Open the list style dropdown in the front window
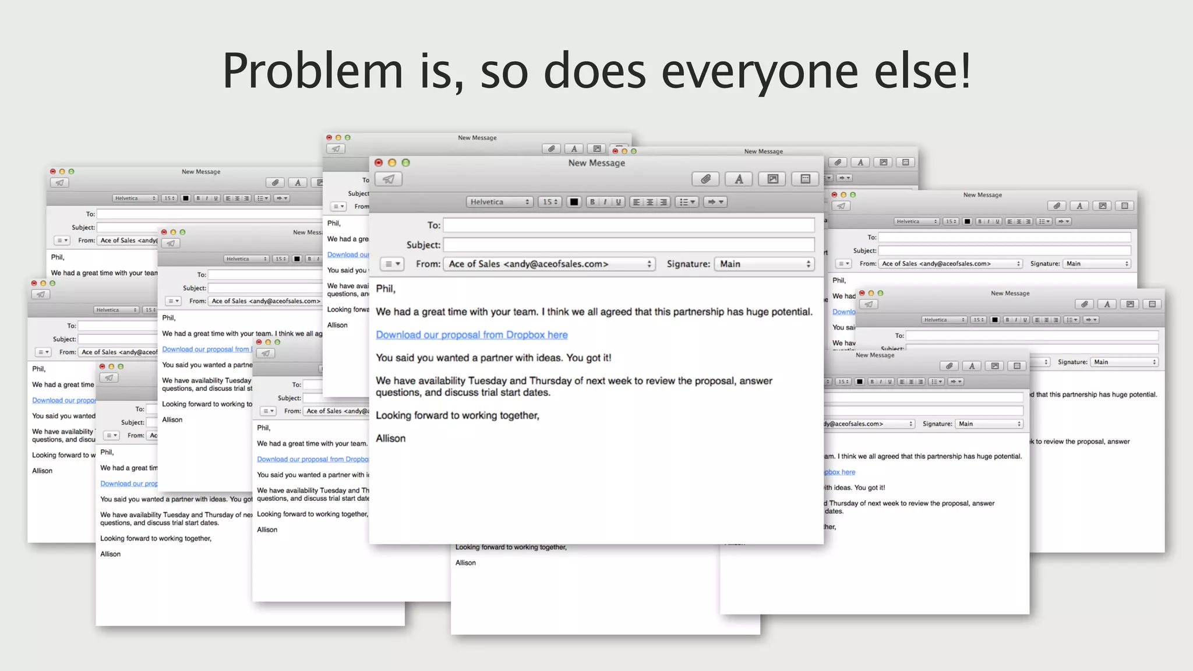 [687, 202]
